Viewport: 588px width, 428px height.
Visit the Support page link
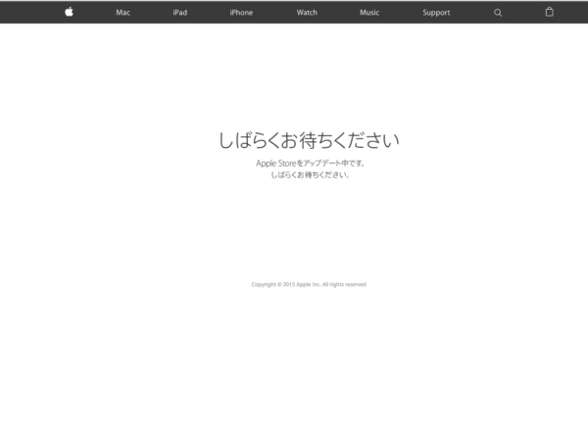[436, 13]
